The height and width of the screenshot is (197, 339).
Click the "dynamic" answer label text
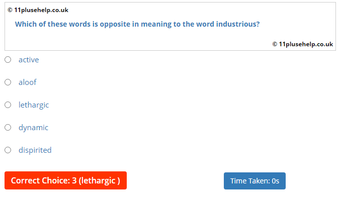point(33,128)
